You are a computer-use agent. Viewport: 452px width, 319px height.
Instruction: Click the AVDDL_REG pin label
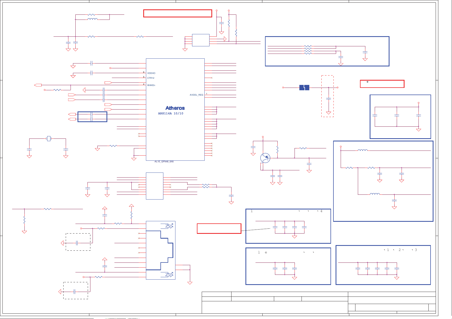196,95
